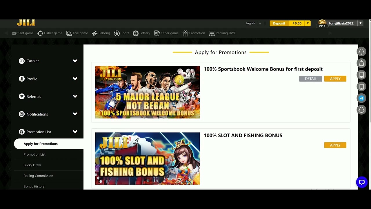The image size is (371, 209).
Task: Click the JILI logo
Action: coord(26,22)
